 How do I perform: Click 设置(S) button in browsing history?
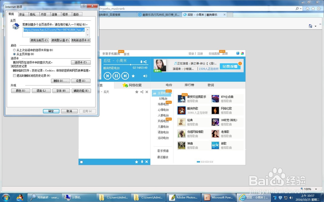click(81, 81)
